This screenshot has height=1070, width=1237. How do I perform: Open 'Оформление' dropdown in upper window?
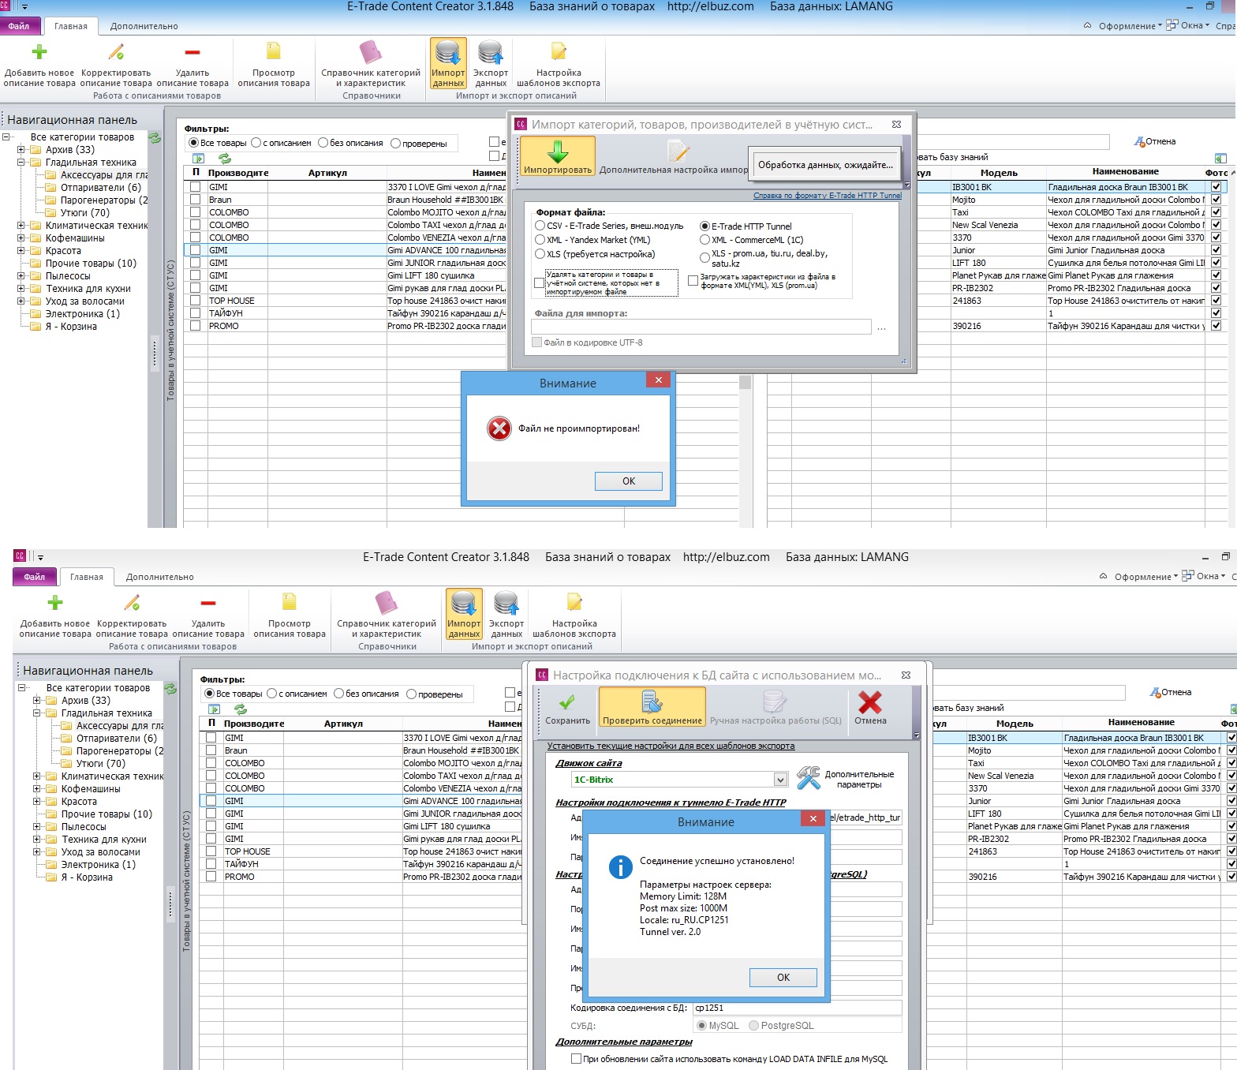(1130, 26)
